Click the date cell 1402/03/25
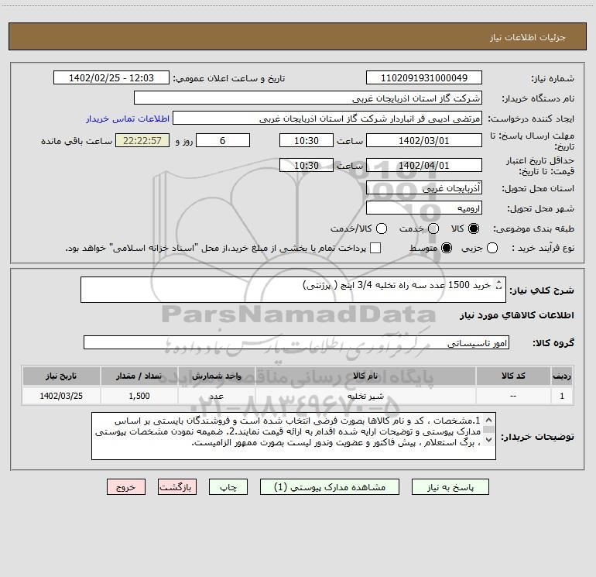 pyautogui.click(x=61, y=396)
